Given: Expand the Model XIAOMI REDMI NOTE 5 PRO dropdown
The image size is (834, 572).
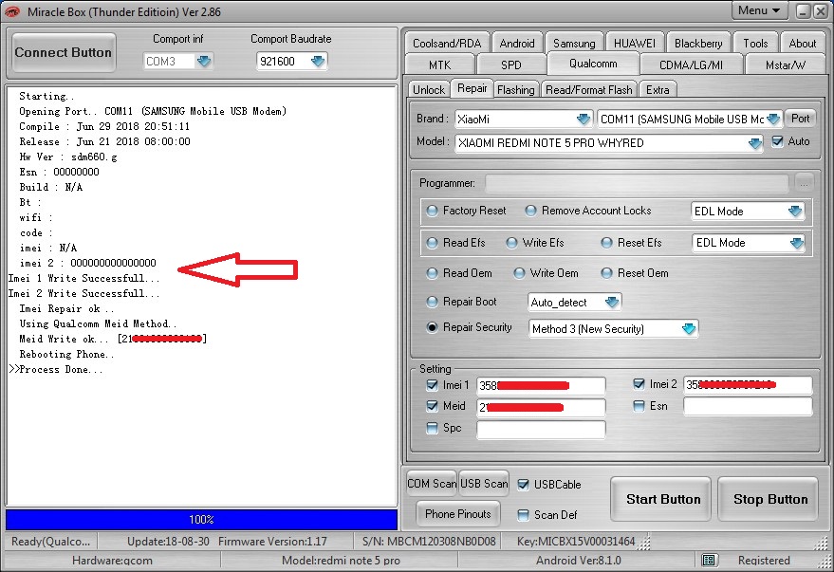Looking at the screenshot, I should 754,143.
